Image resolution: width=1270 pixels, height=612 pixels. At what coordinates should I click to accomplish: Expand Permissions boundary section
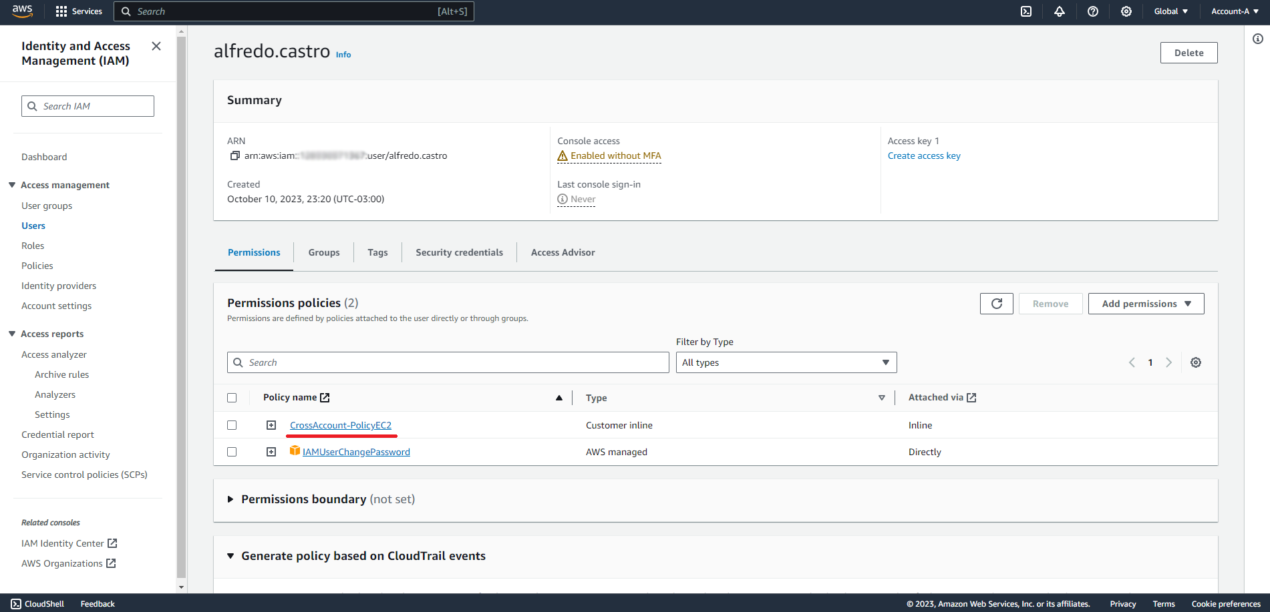(x=230, y=499)
